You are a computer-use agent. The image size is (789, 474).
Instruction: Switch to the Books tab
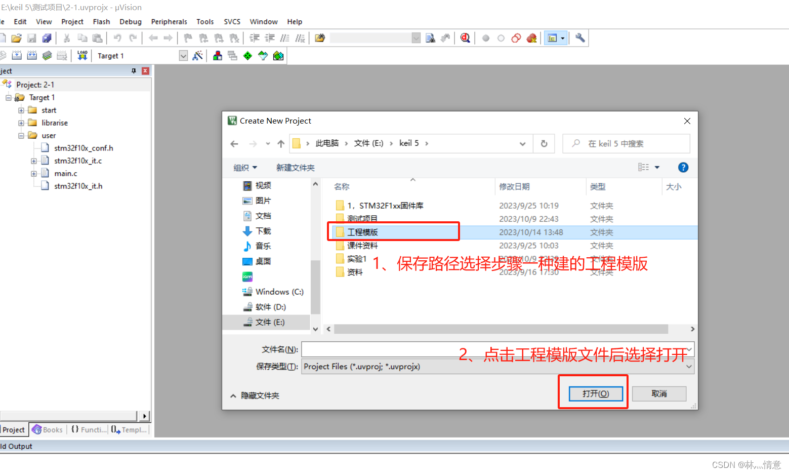pyautogui.click(x=48, y=430)
